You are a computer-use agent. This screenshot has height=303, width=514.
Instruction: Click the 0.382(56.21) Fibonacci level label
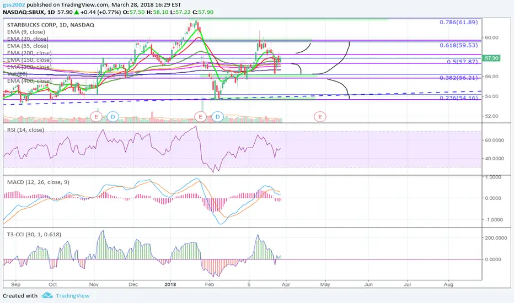tap(459, 78)
